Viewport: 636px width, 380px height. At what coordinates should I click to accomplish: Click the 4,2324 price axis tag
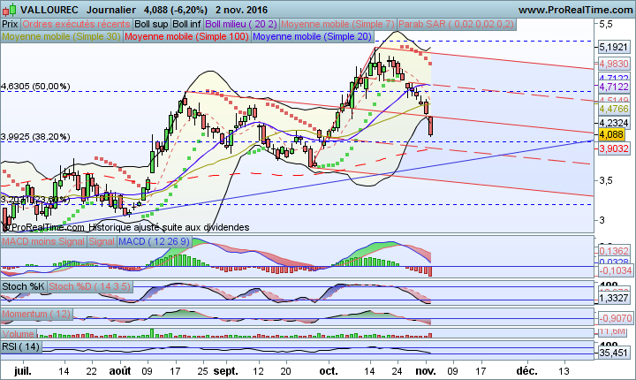coord(614,123)
